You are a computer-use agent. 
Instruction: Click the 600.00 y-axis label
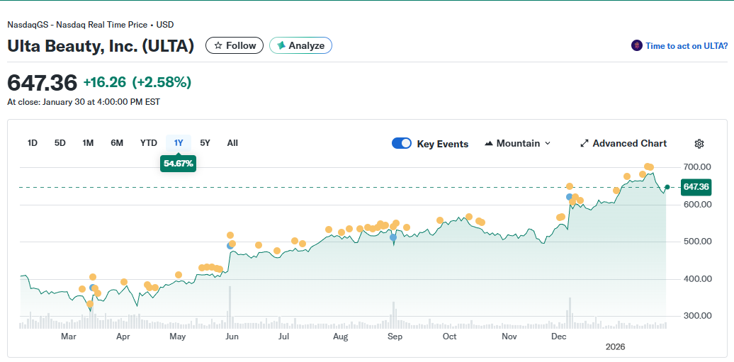tap(698, 205)
